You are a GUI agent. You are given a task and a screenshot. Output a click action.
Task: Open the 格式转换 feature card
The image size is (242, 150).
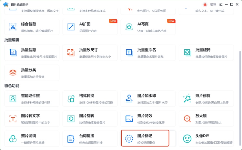90,99
